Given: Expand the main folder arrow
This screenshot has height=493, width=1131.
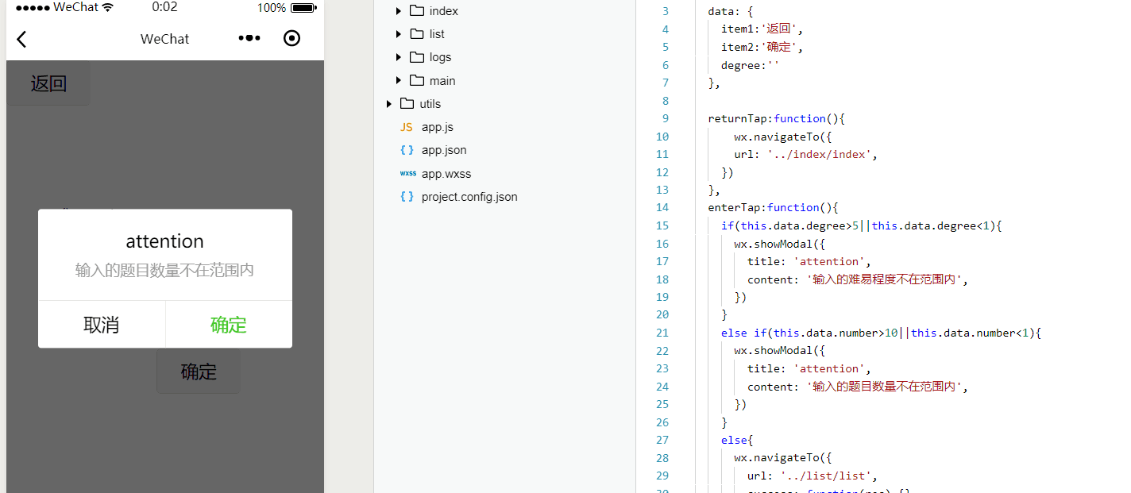Looking at the screenshot, I should [399, 81].
